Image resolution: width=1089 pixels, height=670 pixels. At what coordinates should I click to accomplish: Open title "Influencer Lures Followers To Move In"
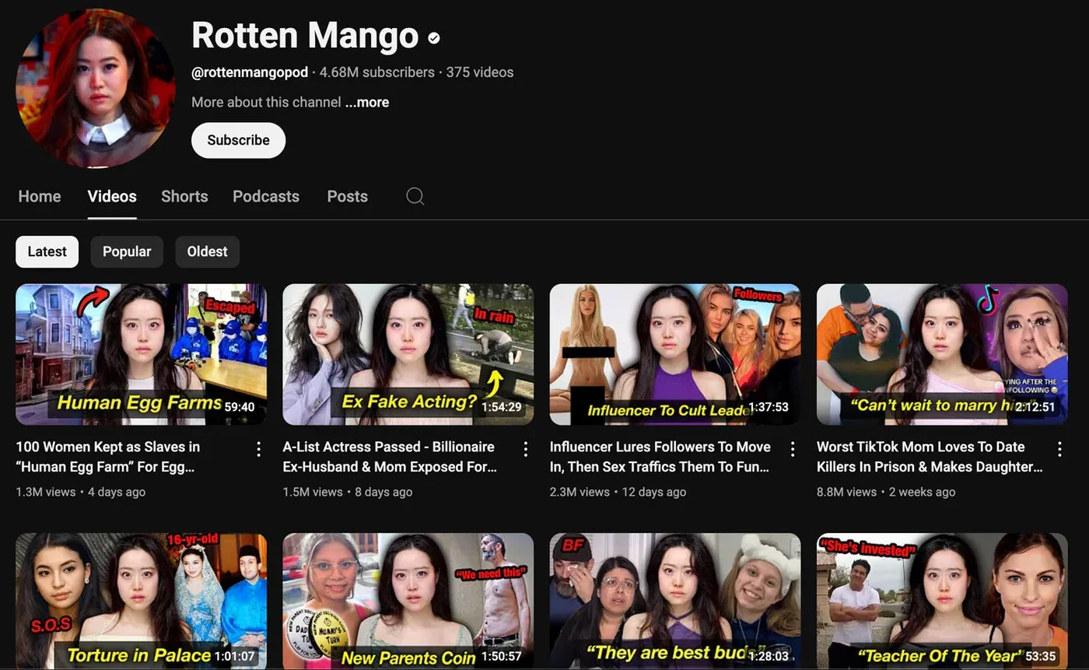660,457
